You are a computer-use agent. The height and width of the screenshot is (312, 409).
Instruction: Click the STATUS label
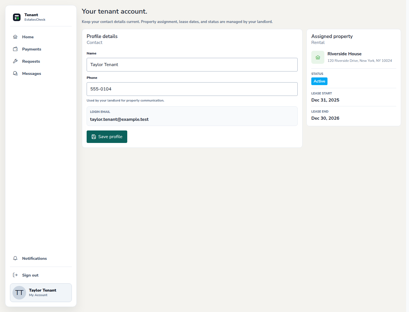[317, 74]
